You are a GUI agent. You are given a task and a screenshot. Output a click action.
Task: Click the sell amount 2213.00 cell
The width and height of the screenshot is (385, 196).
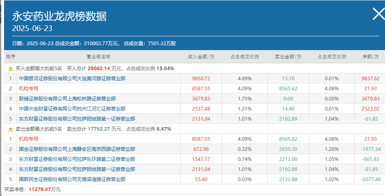tap(288, 159)
